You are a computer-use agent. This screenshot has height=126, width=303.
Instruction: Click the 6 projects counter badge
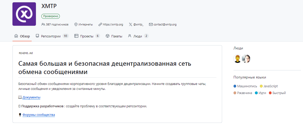[98, 36]
